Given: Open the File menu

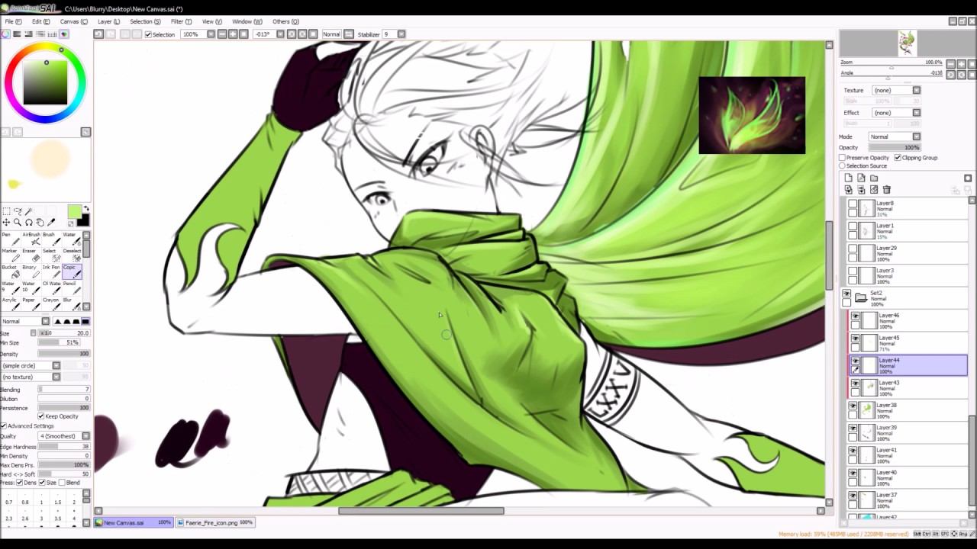Looking at the screenshot, I should 13,21.
